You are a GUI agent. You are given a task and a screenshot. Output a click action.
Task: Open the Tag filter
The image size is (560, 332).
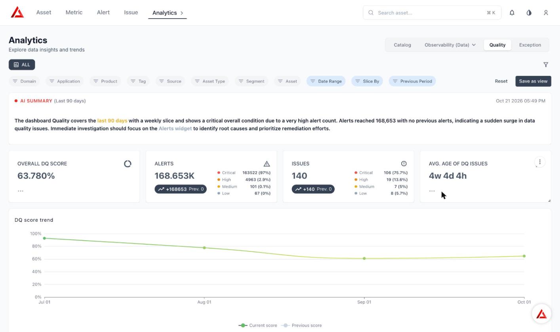coord(138,81)
